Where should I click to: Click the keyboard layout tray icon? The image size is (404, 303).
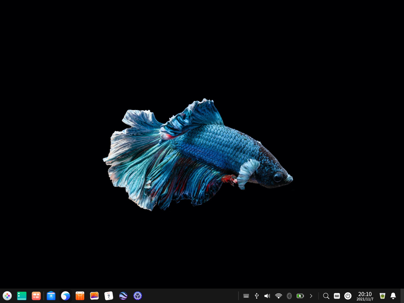pyautogui.click(x=246, y=296)
